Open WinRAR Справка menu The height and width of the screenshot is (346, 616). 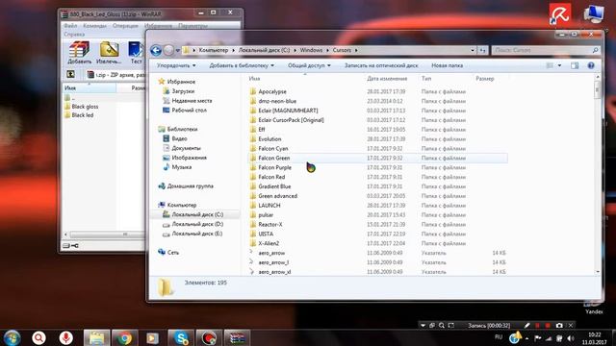(x=74, y=35)
